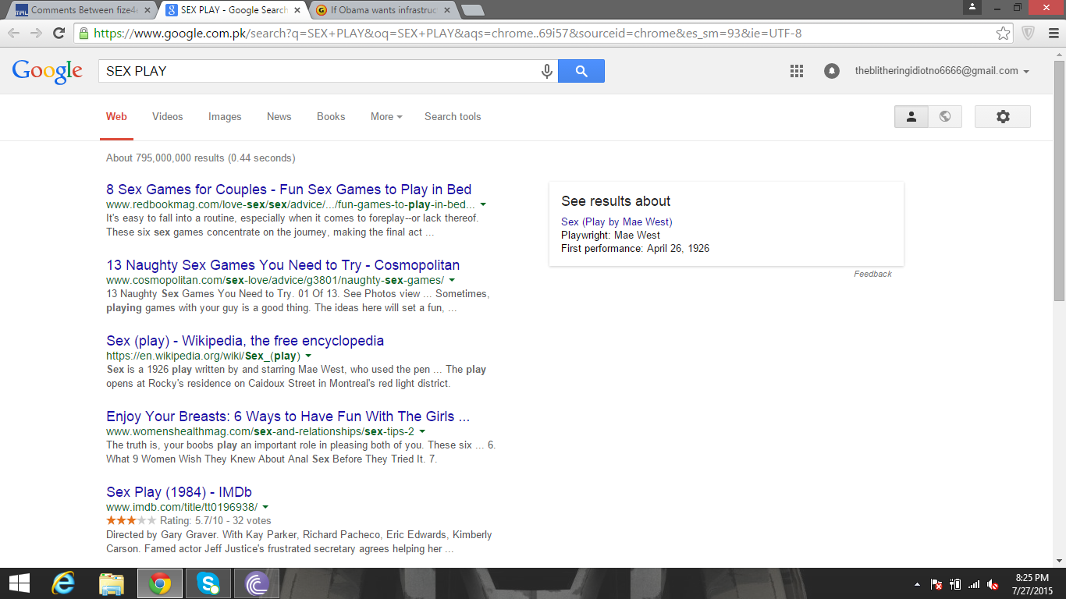
Task: Select the Images search tab
Action: [225, 116]
